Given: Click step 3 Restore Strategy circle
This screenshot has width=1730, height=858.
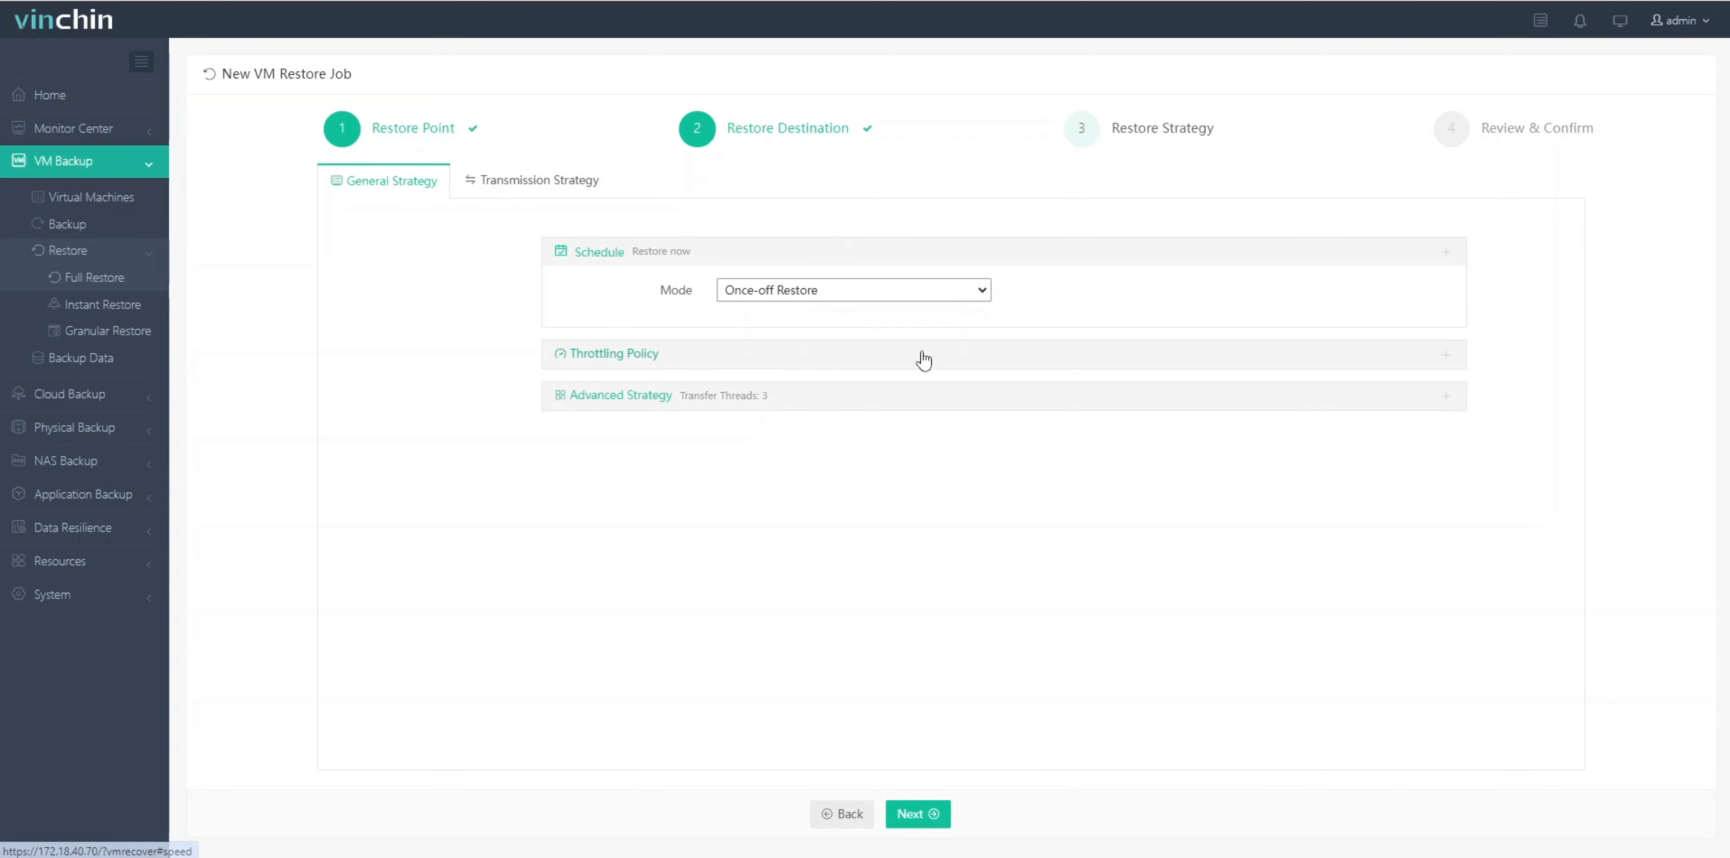Looking at the screenshot, I should 1081,128.
